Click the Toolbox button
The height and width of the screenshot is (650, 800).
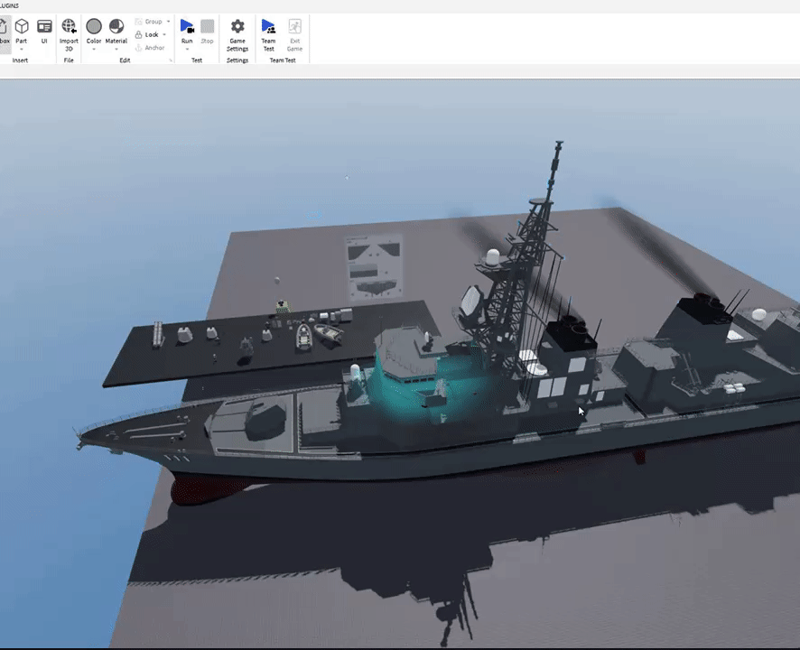pyautogui.click(x=5, y=31)
